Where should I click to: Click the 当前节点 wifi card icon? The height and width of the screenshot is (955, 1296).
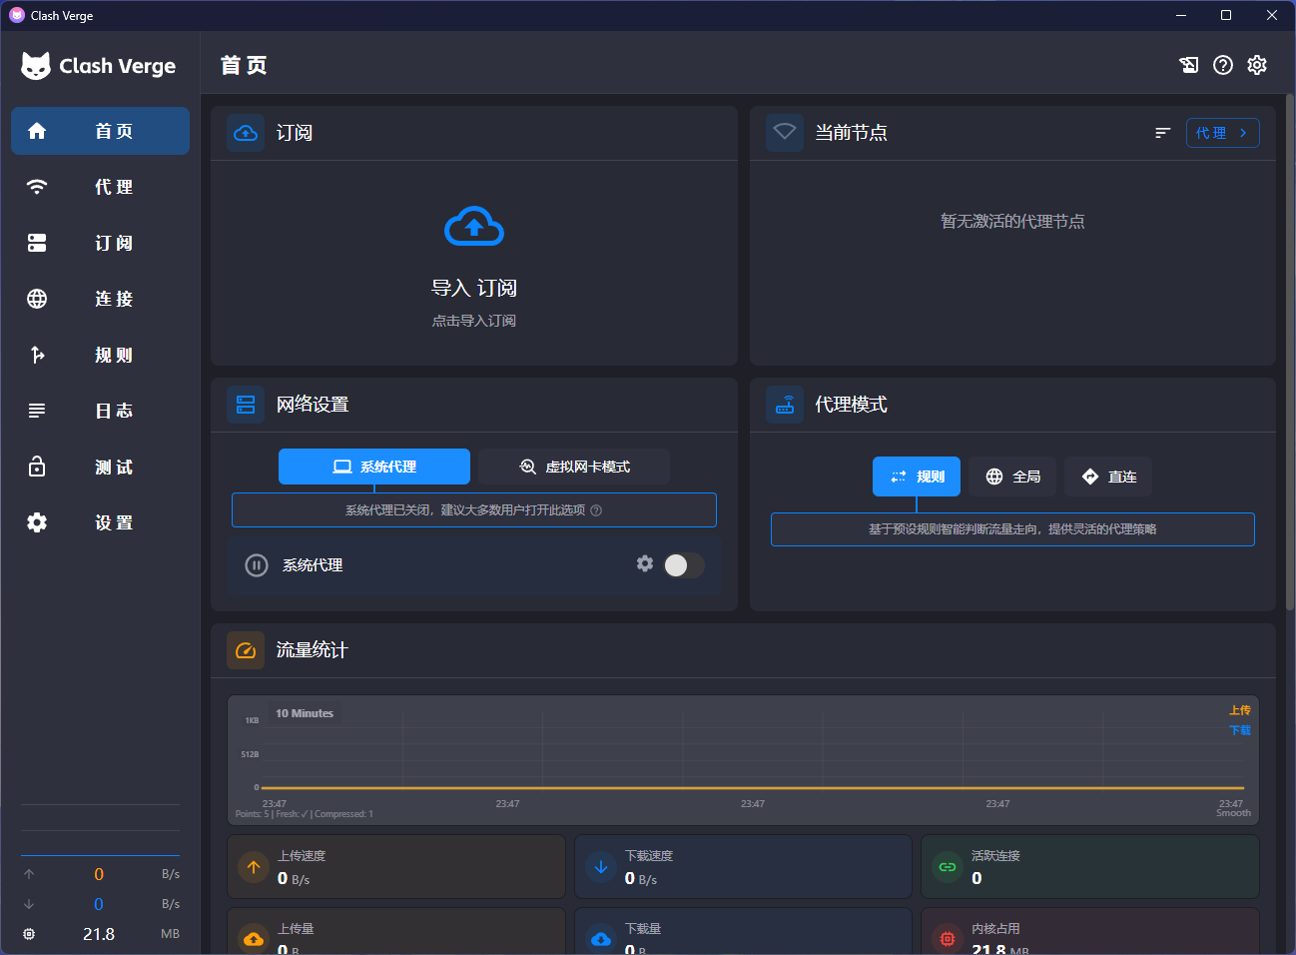click(x=785, y=133)
